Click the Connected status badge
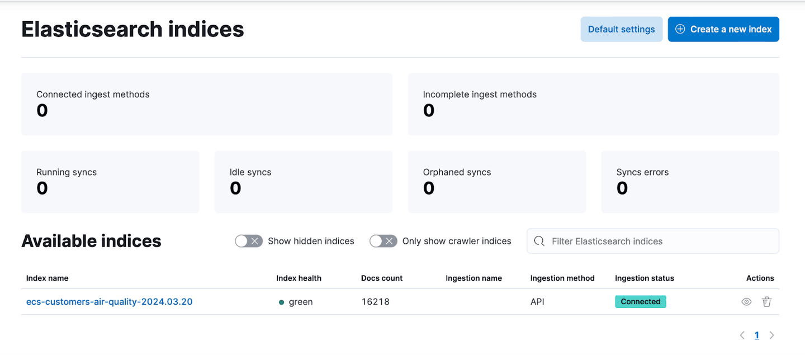The height and width of the screenshot is (355, 805). coord(641,302)
